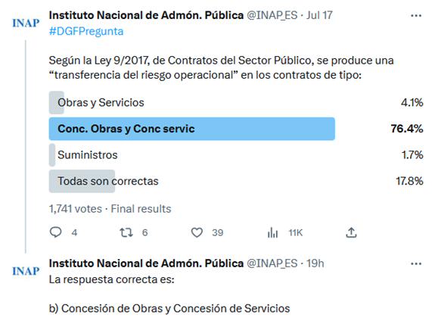
Task: Click the Jul 17 timestamp
Action: (319, 15)
